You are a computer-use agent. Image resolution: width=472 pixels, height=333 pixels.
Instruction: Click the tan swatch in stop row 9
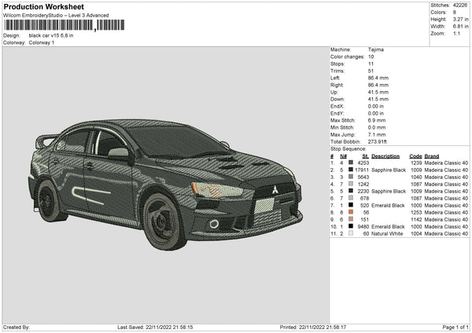click(x=351, y=219)
